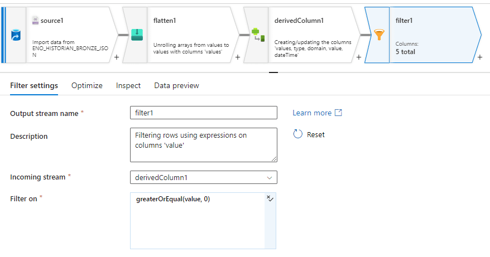This screenshot has width=490, height=257.
Task: Select the Filter settings tab
Action: [34, 85]
